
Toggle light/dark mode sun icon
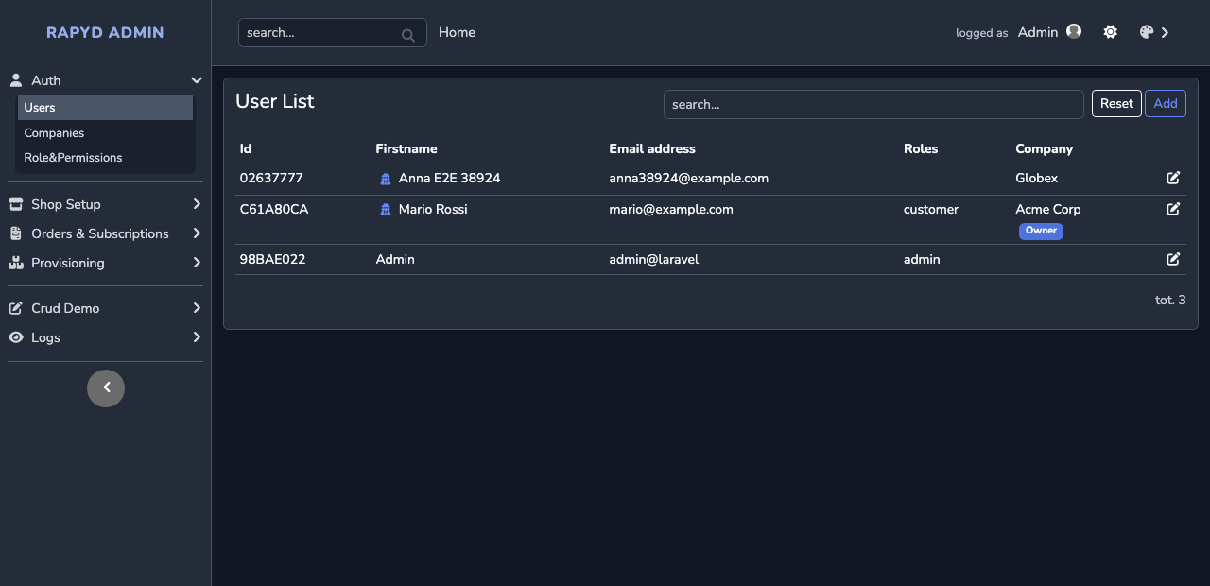[x=1111, y=32]
